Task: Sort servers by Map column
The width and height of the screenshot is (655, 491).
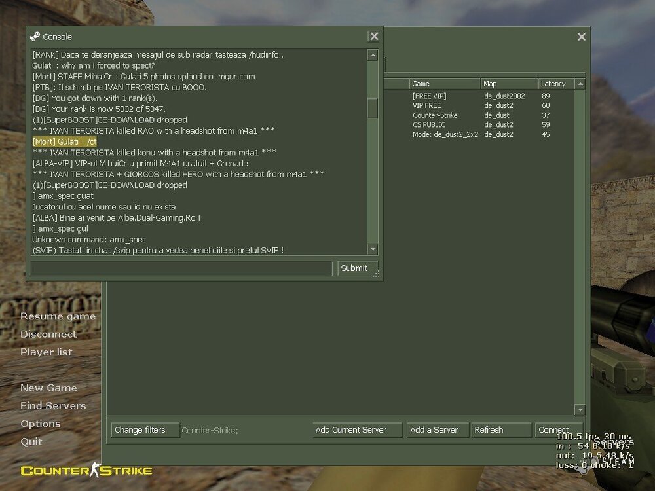Action: (x=508, y=84)
